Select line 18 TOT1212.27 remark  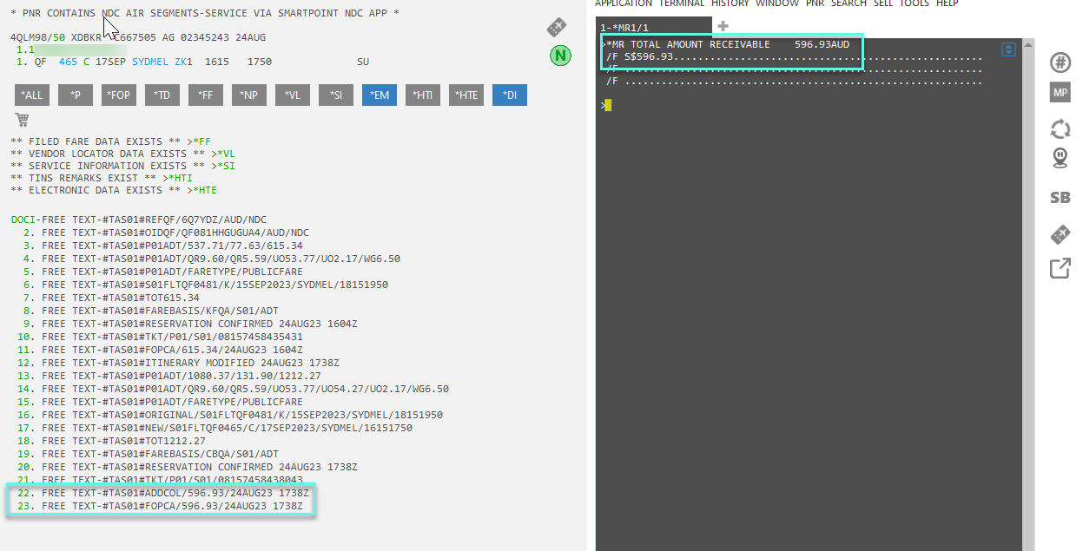111,441
